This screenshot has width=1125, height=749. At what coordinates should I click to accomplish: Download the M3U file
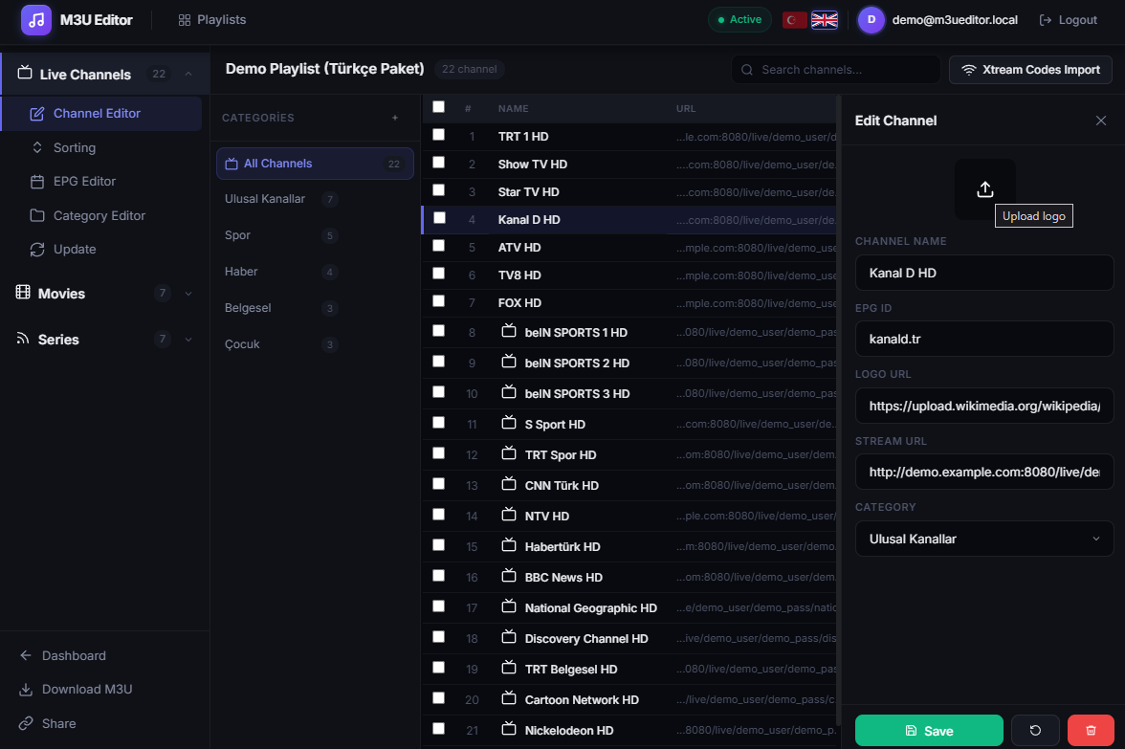(x=76, y=690)
